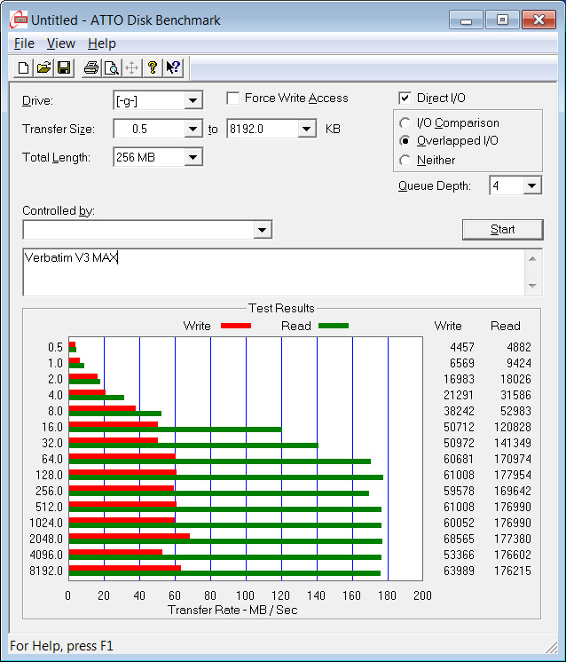
Task: Click the ATTO app icon in title bar
Action: (x=19, y=20)
